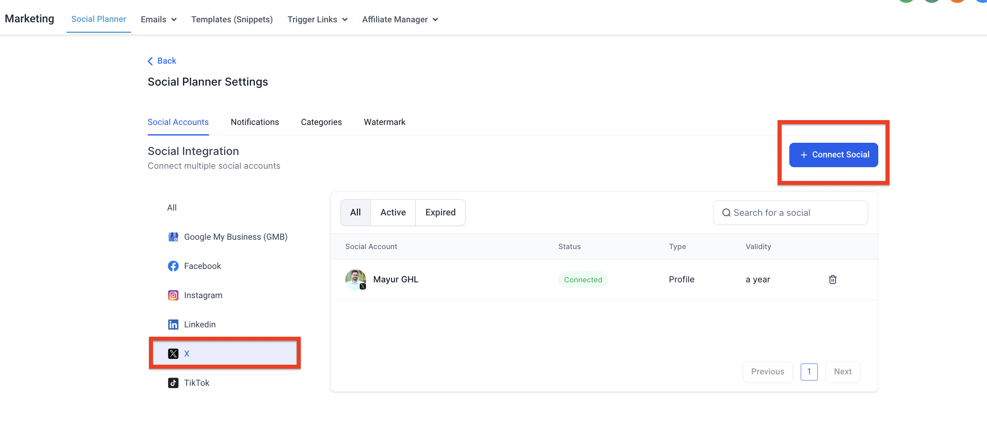Screen dimensions: 987x430
Task: Filter accounts by Expired status
Action: pyautogui.click(x=440, y=213)
